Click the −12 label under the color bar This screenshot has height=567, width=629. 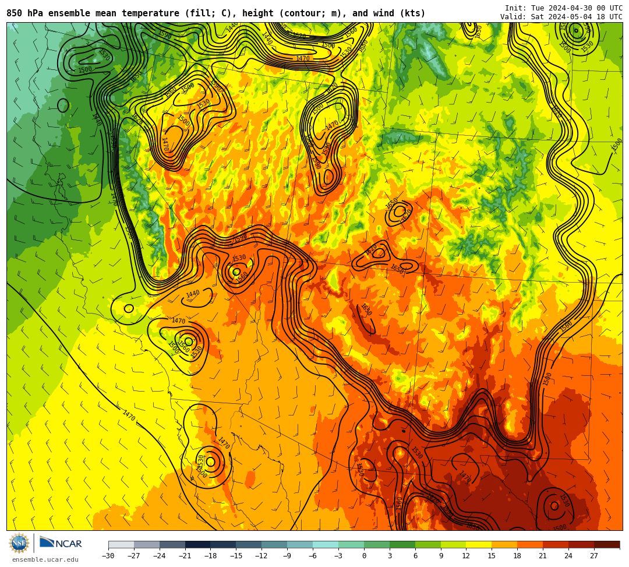262,556
